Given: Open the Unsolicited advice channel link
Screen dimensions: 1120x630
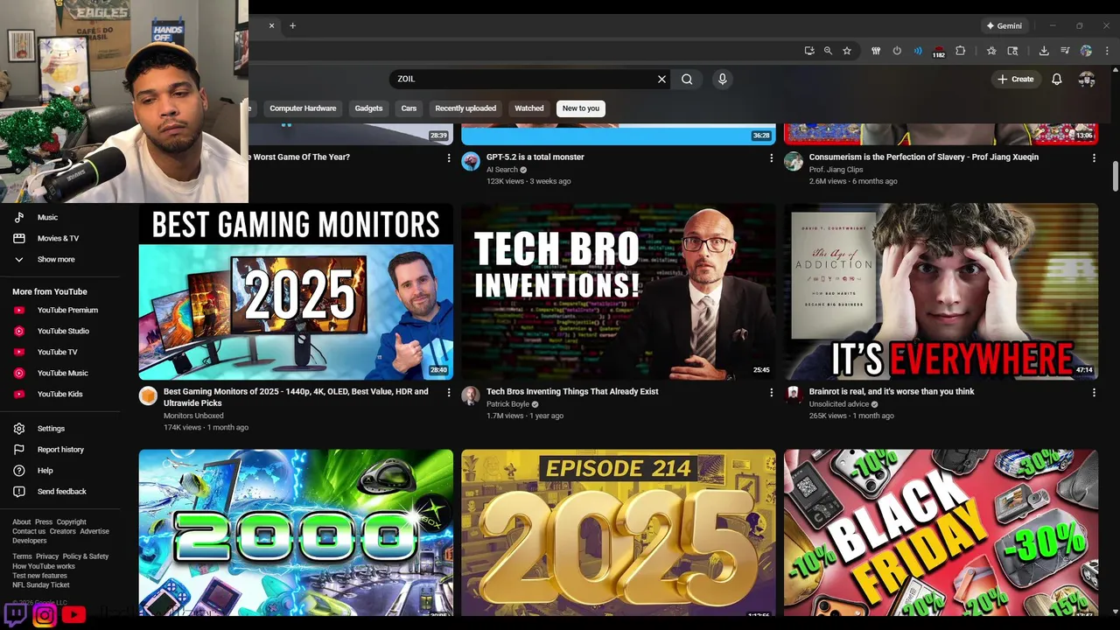Looking at the screenshot, I should click(x=839, y=404).
